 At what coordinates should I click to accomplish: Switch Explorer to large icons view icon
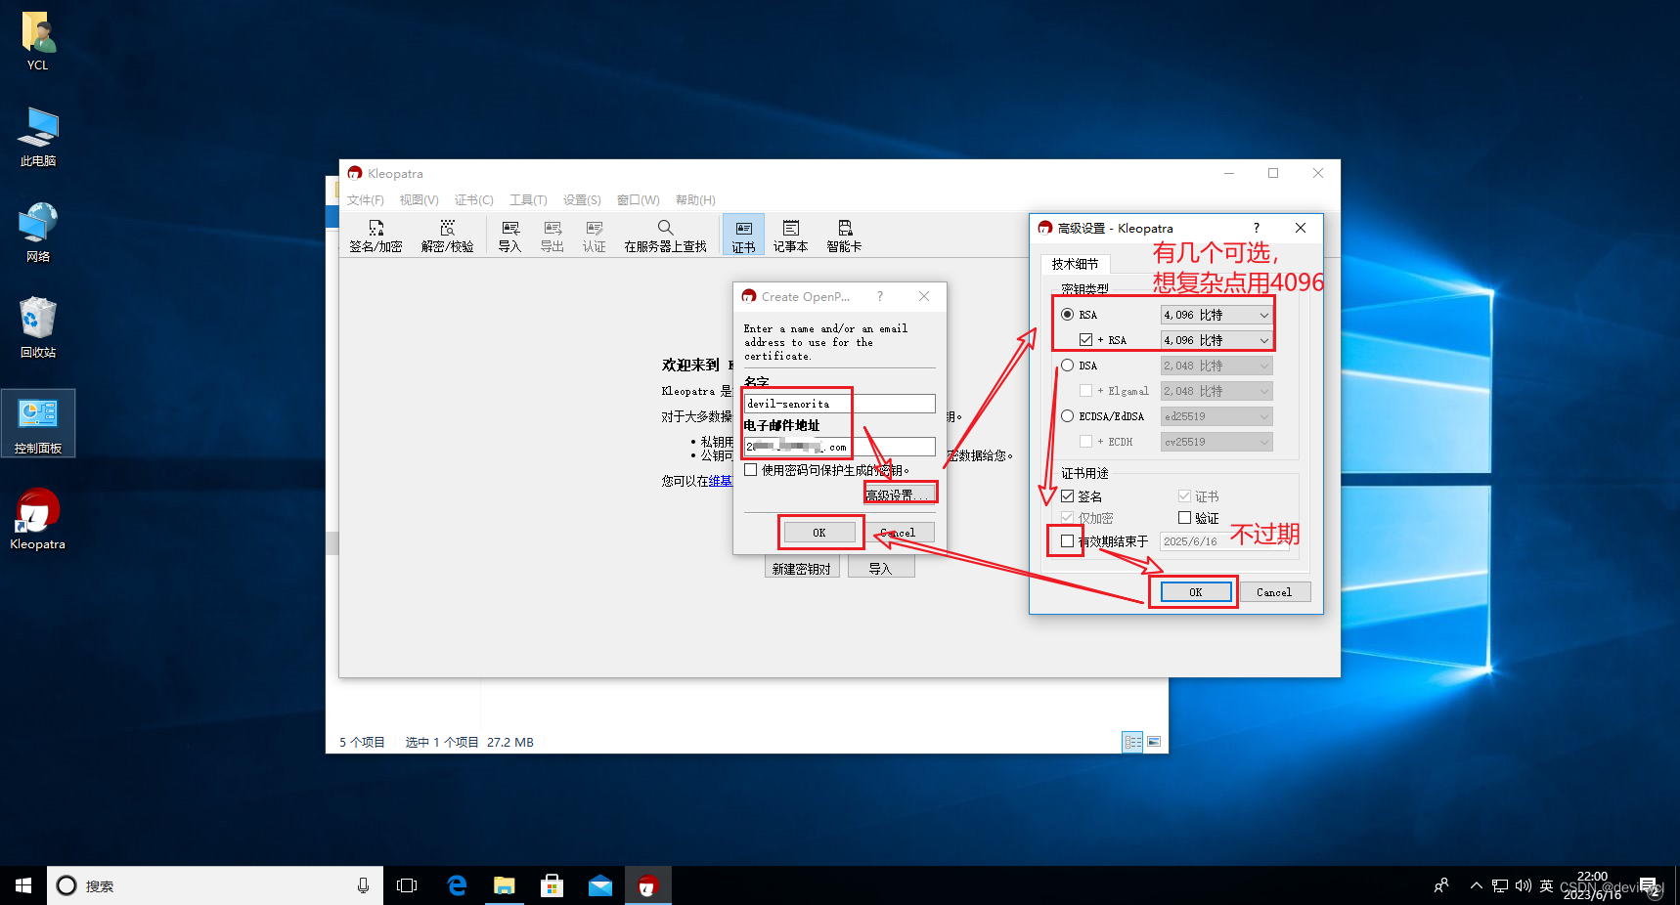click(x=1154, y=742)
